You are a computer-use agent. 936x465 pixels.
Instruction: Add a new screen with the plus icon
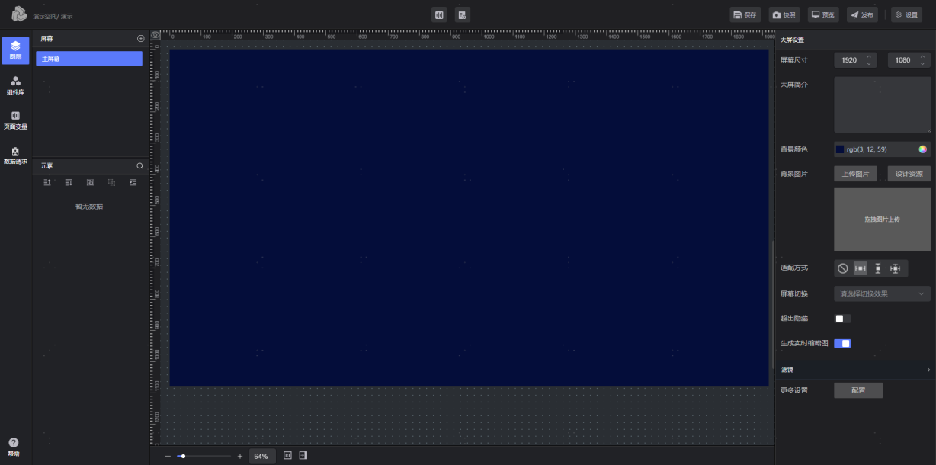point(140,38)
